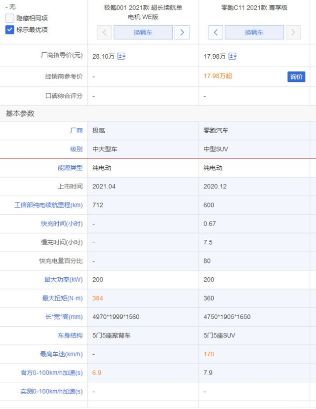Enable 隐藏相同项 checkbox
The image size is (316, 409).
click(10, 18)
